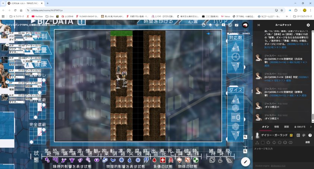Toggle the yellow secret-chat lock icon

pyautogui.click(x=291, y=135)
